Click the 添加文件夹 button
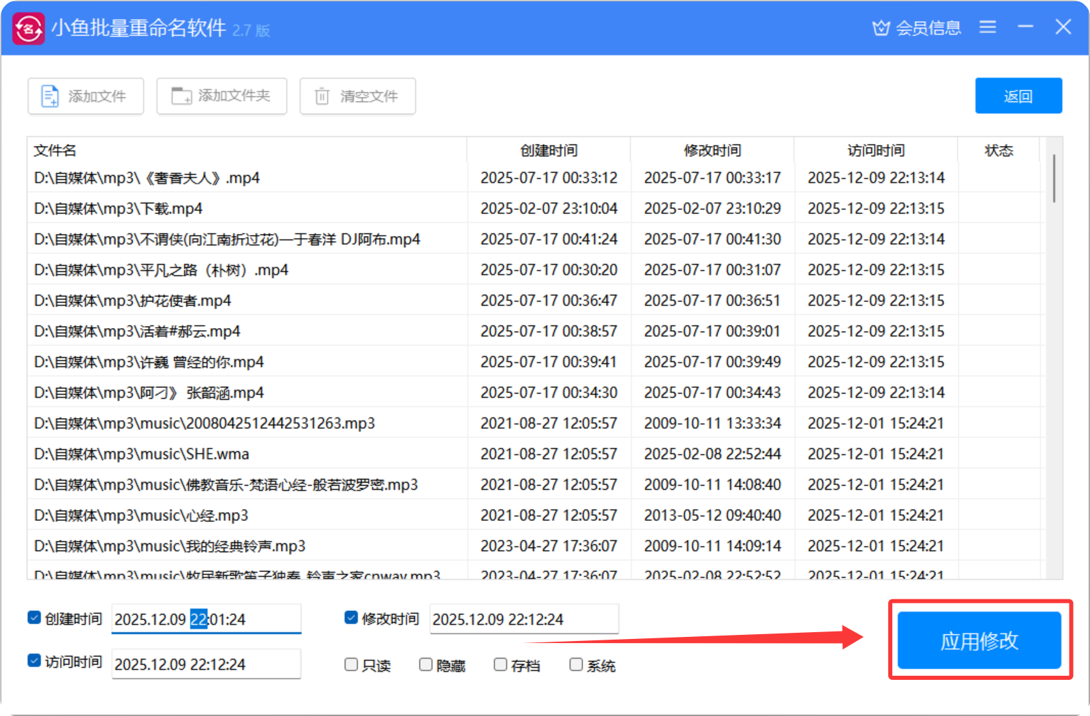1090x716 pixels. (222, 96)
